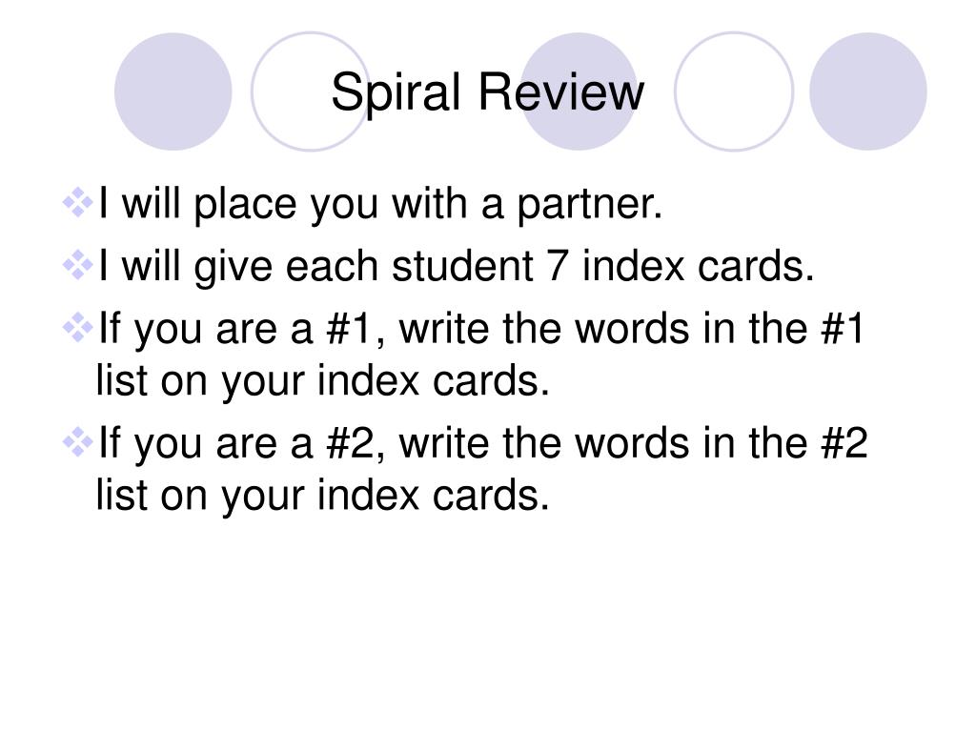Select the outlined circle left of the title
Screen dimensions: 976x732
point(310,91)
